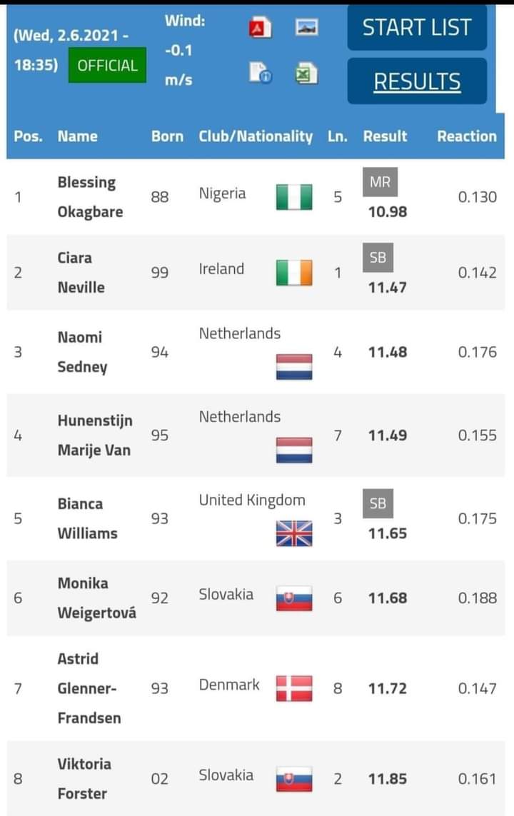Viewport: 514px width, 816px height.
Task: Click the Name column header
Action: (x=77, y=136)
